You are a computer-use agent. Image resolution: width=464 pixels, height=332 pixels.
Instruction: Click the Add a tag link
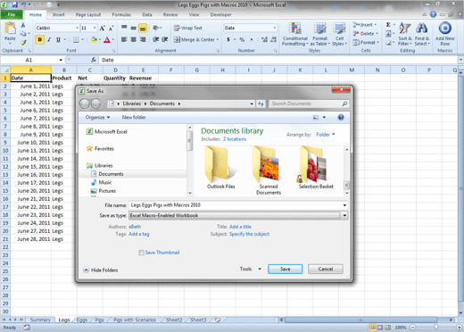(x=139, y=234)
